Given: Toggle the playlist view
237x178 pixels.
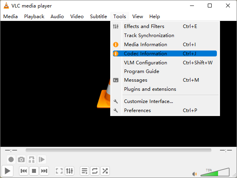Looking at the screenshot, I should (x=85, y=171).
